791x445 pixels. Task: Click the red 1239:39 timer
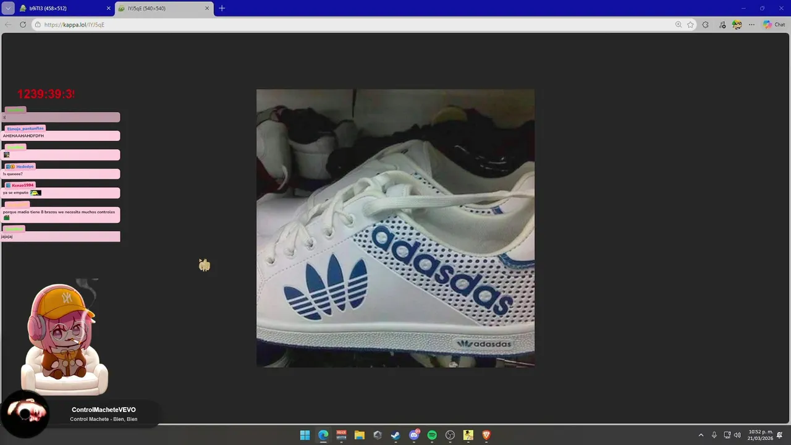[46, 94]
